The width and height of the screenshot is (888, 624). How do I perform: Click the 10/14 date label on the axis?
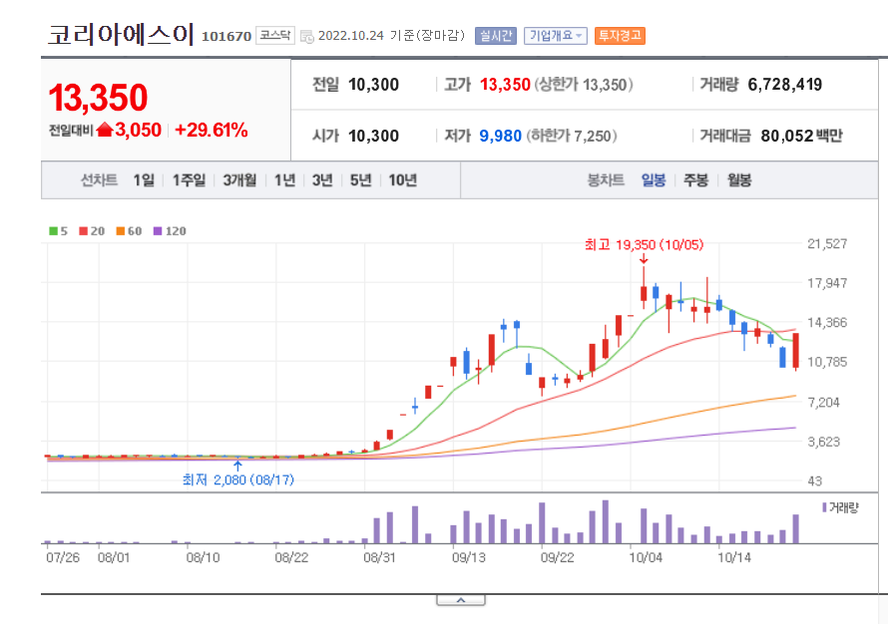click(x=734, y=558)
